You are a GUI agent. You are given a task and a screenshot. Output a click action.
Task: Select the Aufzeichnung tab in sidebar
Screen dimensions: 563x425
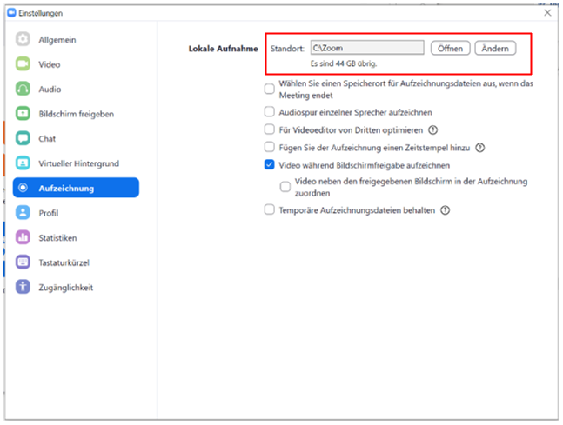(x=76, y=188)
